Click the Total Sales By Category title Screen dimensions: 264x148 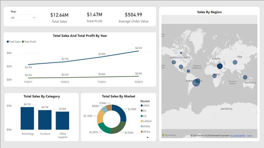(42, 96)
